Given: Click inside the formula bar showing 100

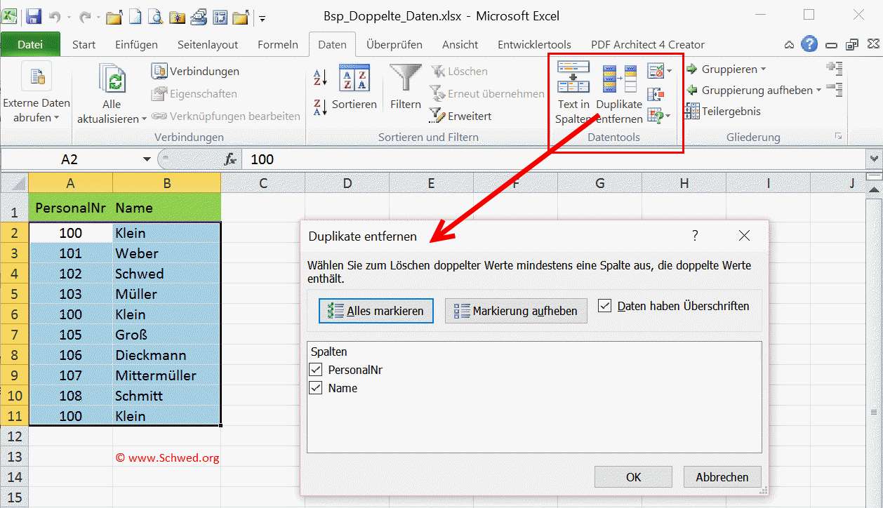Looking at the screenshot, I should pos(555,159).
